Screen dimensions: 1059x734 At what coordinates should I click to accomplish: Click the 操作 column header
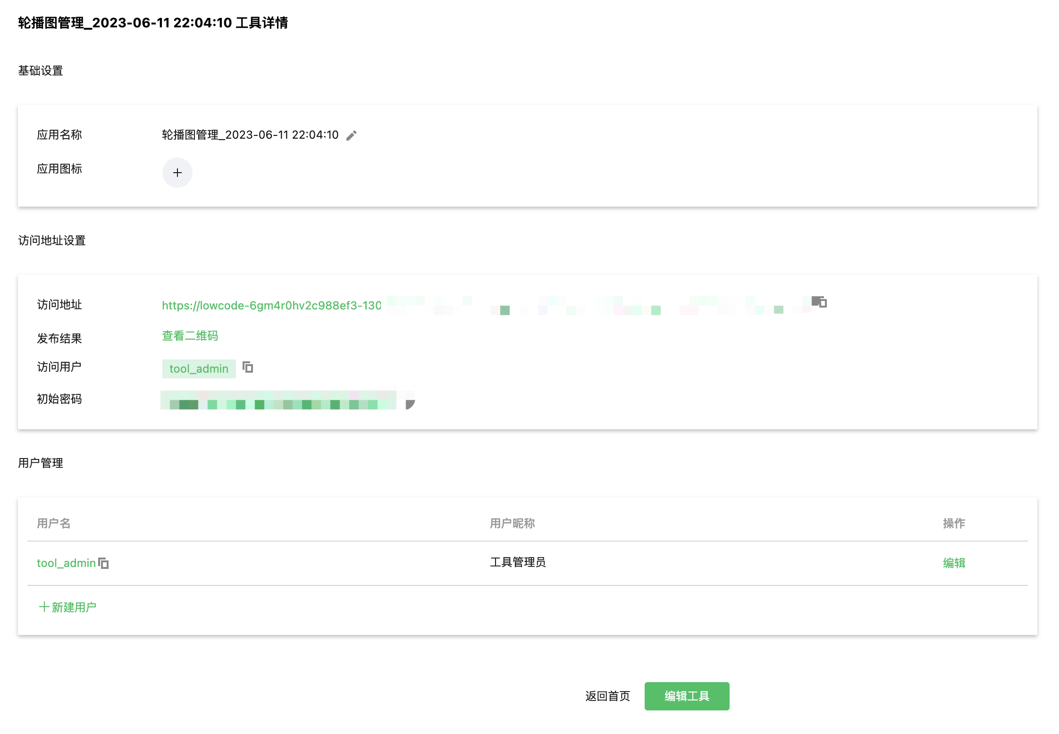click(954, 523)
